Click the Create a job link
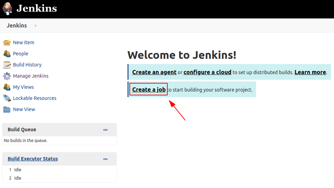334x188 pixels. coord(149,89)
